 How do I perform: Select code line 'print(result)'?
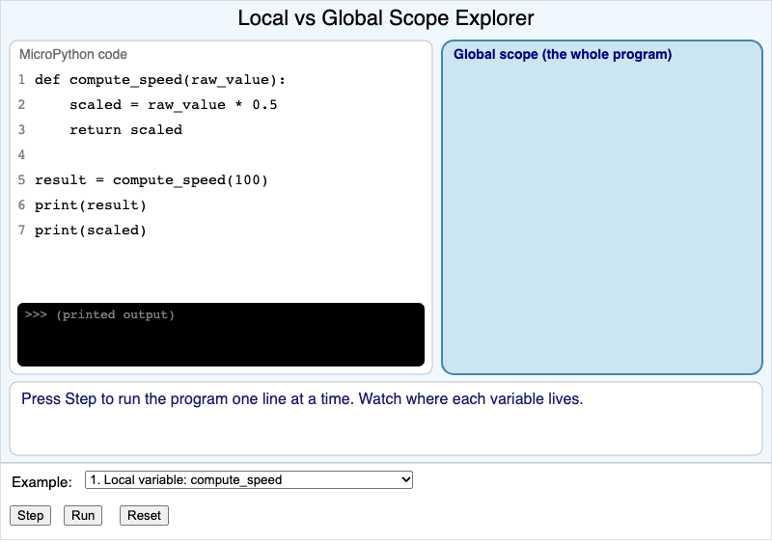coord(91,205)
